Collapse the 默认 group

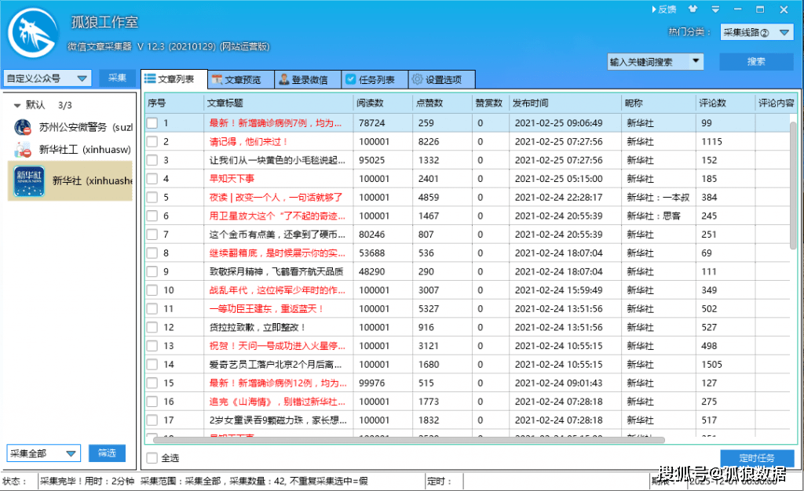pos(17,105)
